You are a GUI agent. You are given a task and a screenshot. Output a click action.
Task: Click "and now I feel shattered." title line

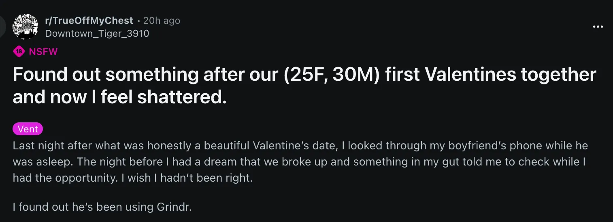[x=119, y=98]
